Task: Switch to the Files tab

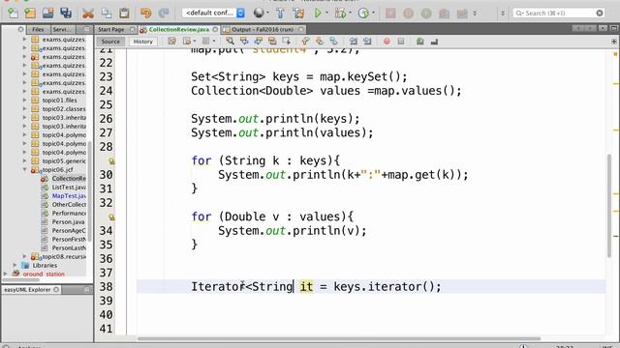Action: [38, 29]
